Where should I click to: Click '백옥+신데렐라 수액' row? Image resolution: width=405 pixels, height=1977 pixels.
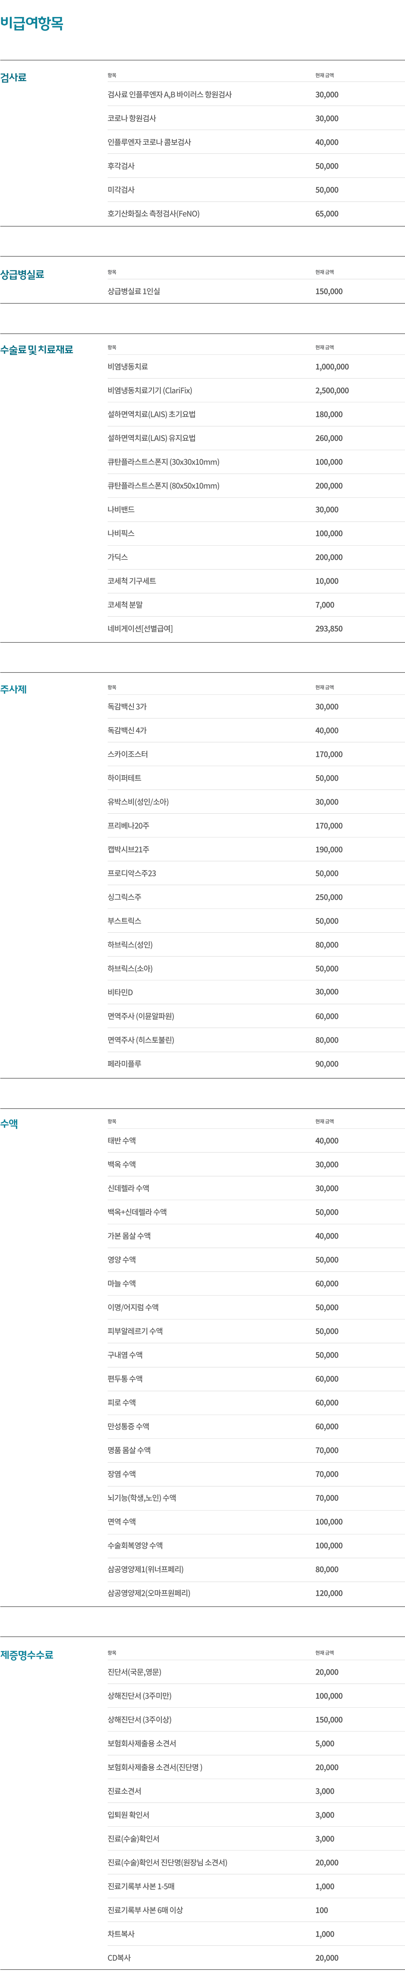coord(137,1213)
